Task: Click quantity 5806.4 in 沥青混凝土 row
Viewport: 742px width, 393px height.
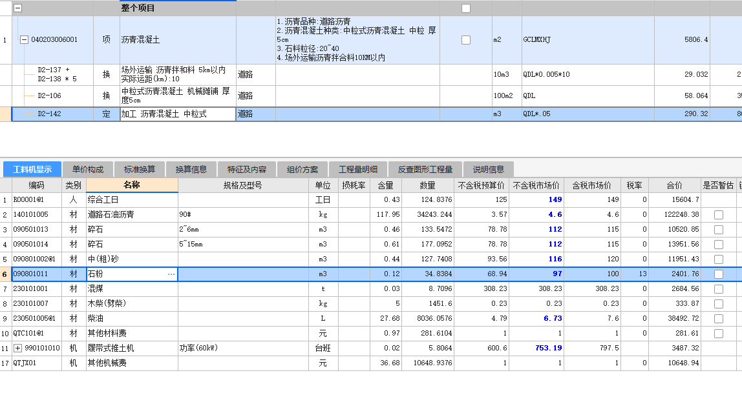Action: click(x=681, y=39)
